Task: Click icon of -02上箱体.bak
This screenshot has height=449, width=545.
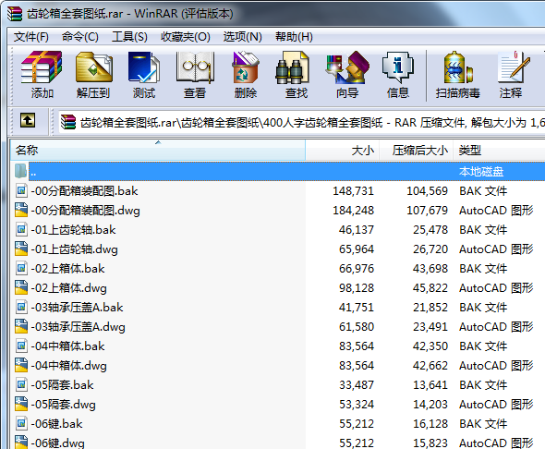Action: 21,268
